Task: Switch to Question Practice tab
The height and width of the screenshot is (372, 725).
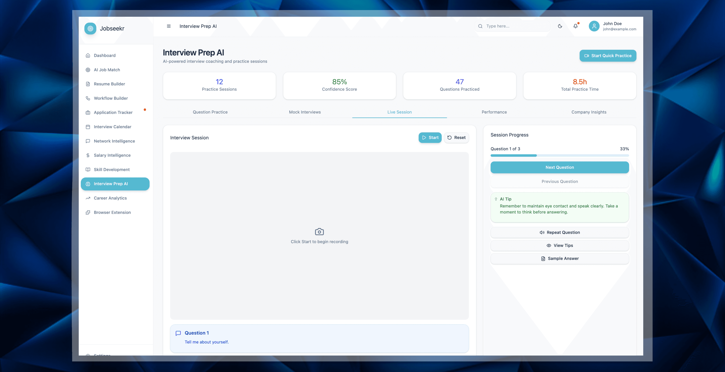Action: pos(210,112)
